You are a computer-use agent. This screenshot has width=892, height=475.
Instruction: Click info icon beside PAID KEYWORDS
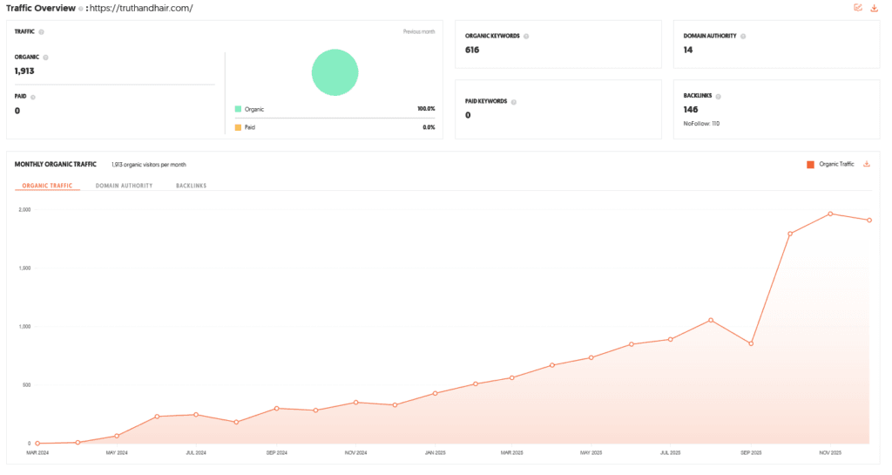point(514,102)
